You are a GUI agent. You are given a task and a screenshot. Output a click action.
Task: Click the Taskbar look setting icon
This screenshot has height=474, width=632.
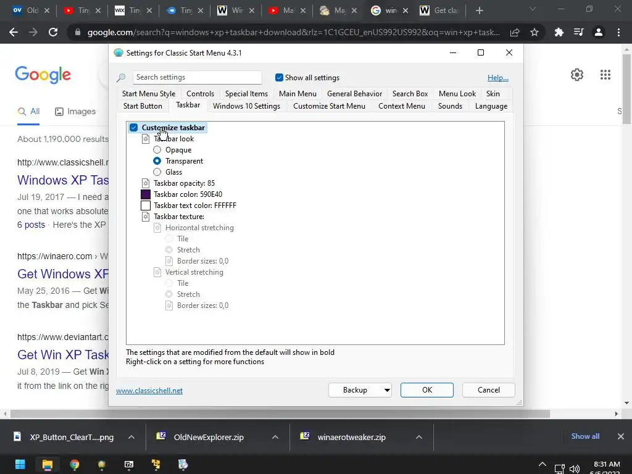[x=146, y=139]
